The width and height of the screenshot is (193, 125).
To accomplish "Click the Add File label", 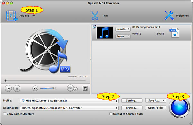I will [x=24, y=16].
